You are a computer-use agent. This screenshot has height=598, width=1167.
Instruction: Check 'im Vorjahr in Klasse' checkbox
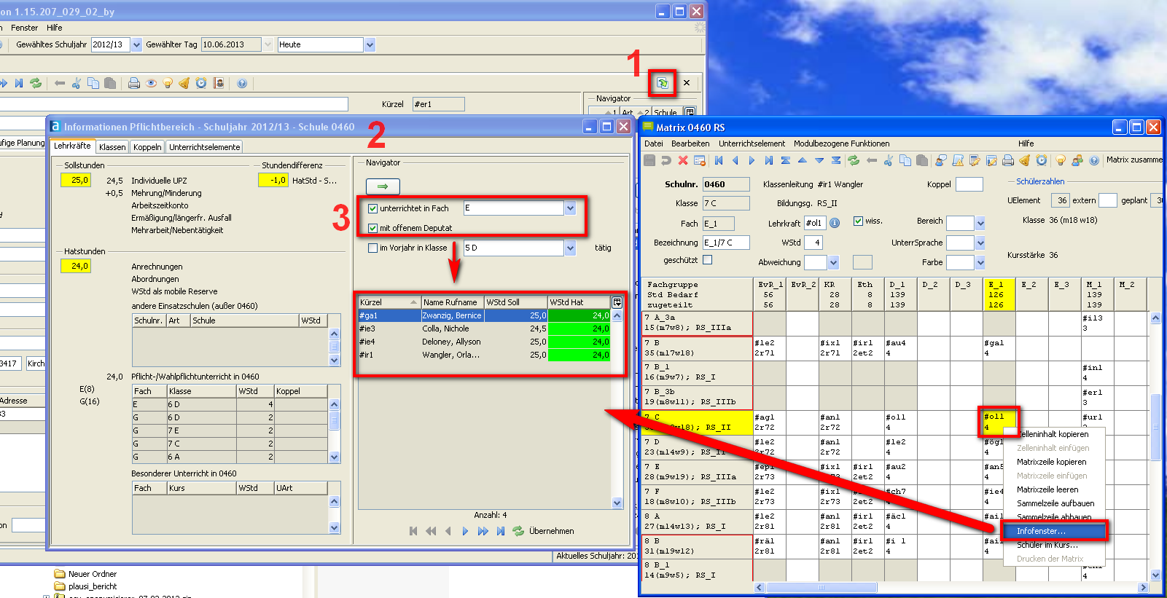click(x=372, y=248)
